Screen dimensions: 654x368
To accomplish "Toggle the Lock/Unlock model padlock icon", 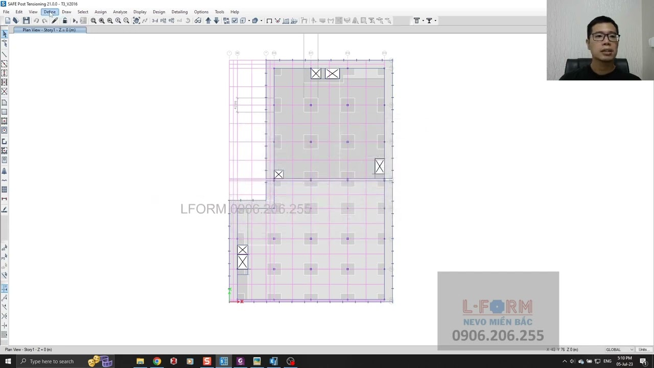I will (x=65, y=20).
